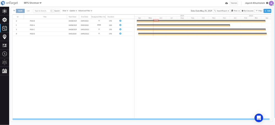Select the POD A title cell
The width and height of the screenshot is (275, 125).
[32, 25]
